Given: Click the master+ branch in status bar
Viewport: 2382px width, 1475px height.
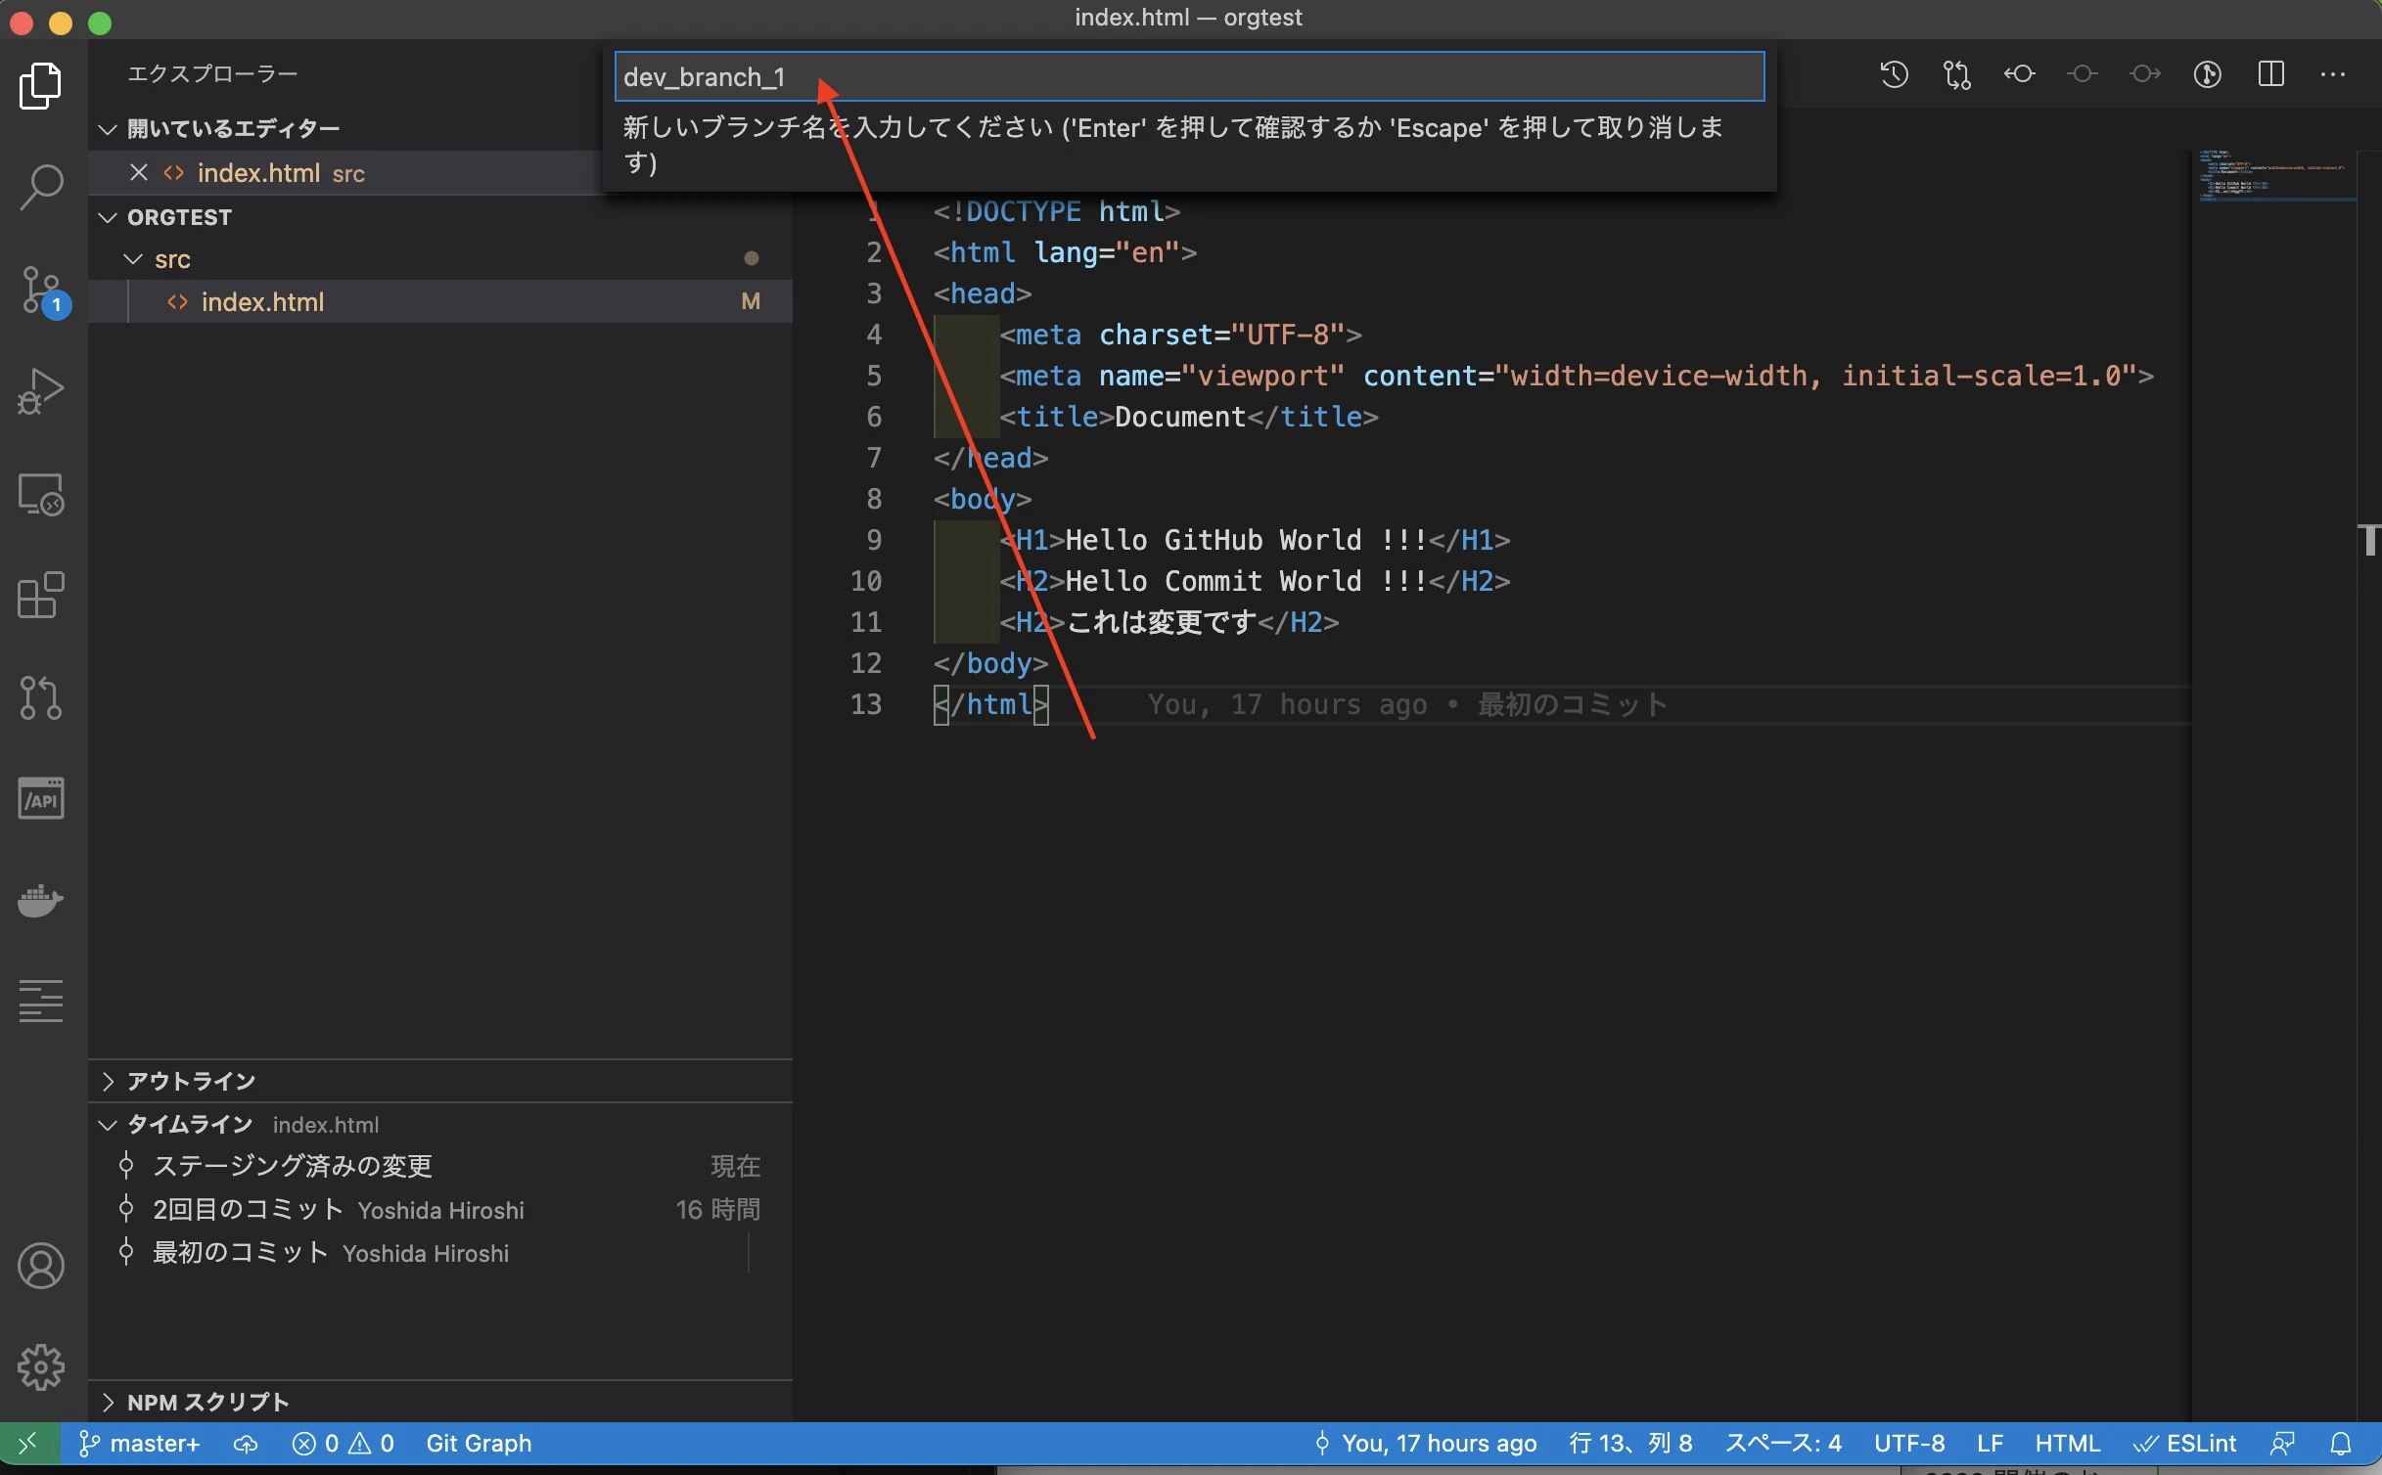Looking at the screenshot, I should [140, 1444].
